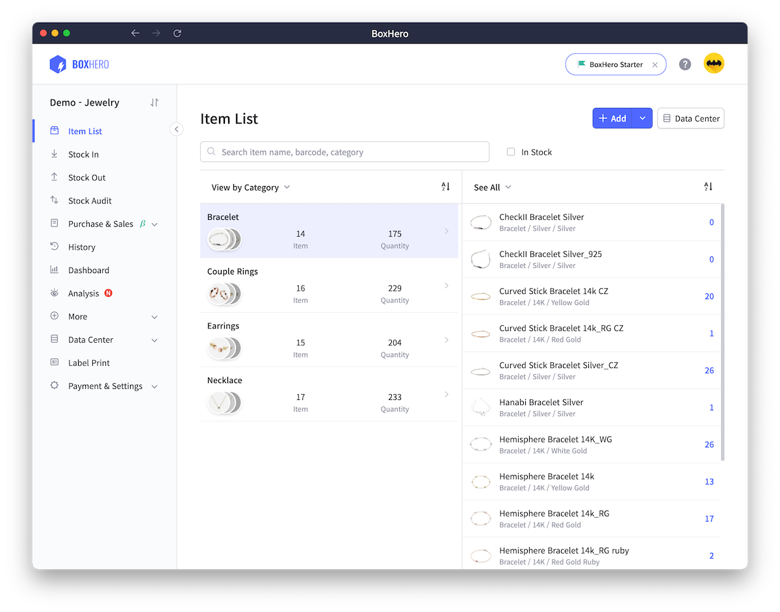Toggle sorting next to Demo - Jewelry
The height and width of the screenshot is (612, 780).
tap(153, 102)
